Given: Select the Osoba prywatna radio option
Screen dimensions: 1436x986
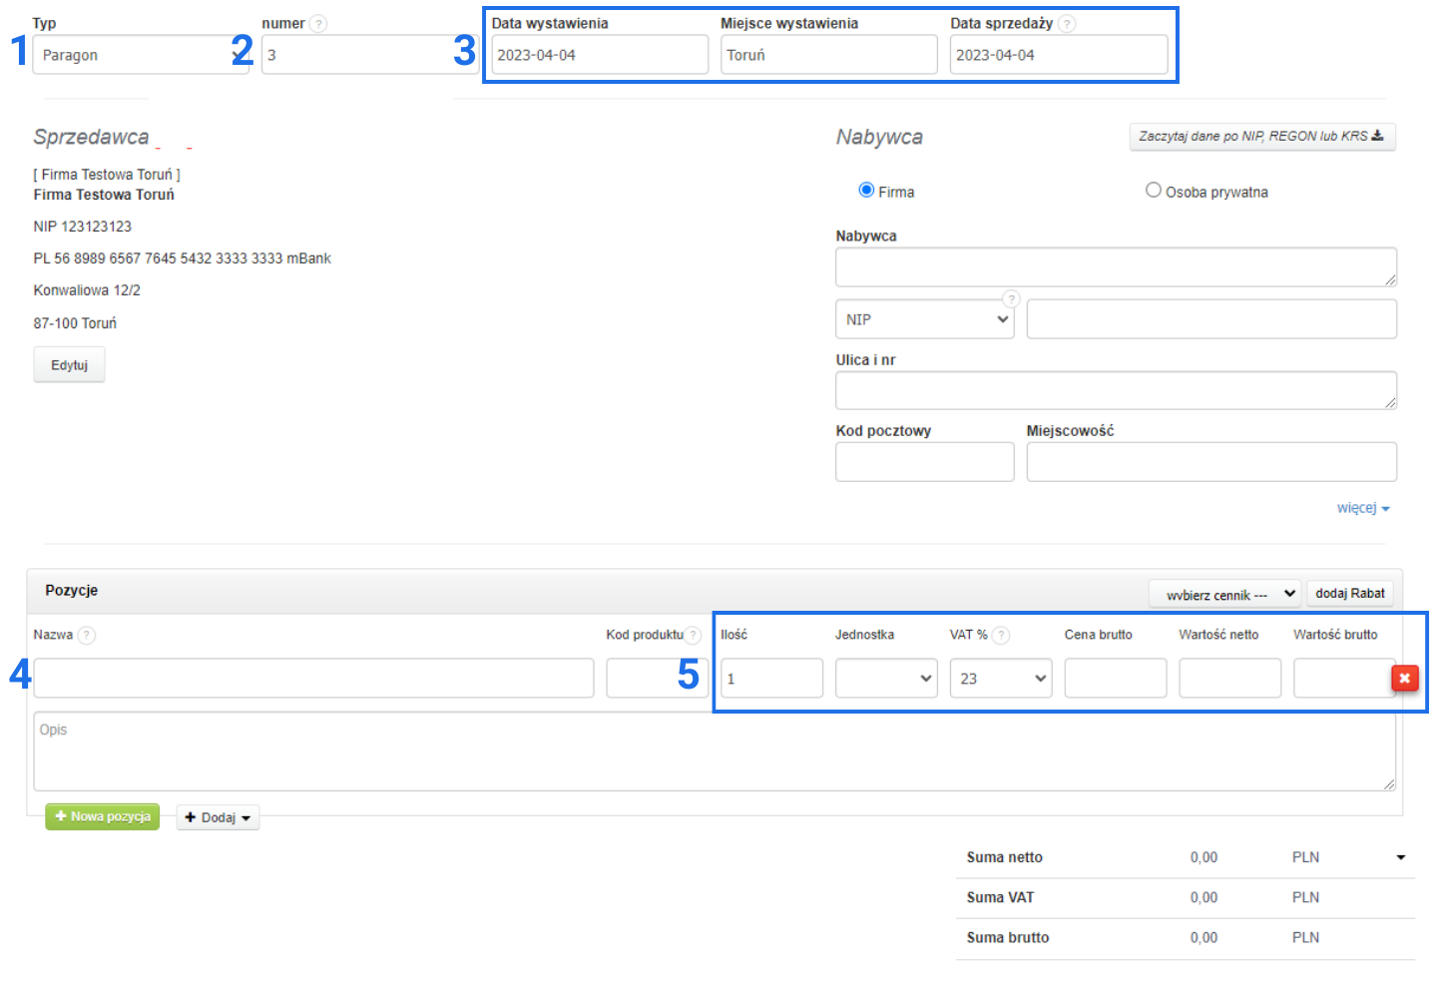Looking at the screenshot, I should point(1154,191).
